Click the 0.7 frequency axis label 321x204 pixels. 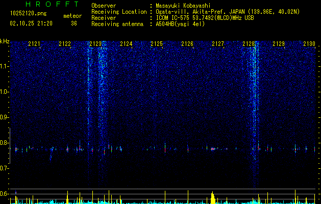pyautogui.click(x=5, y=168)
